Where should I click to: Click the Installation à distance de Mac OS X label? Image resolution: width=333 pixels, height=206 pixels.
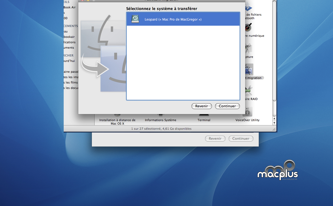[117, 122]
